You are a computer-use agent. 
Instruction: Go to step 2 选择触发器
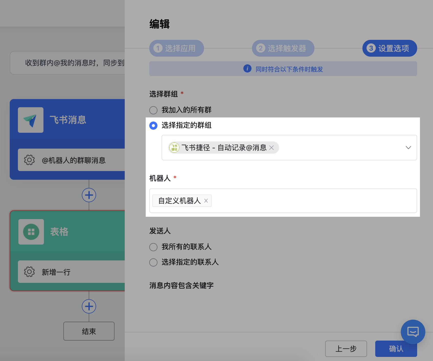(283, 48)
